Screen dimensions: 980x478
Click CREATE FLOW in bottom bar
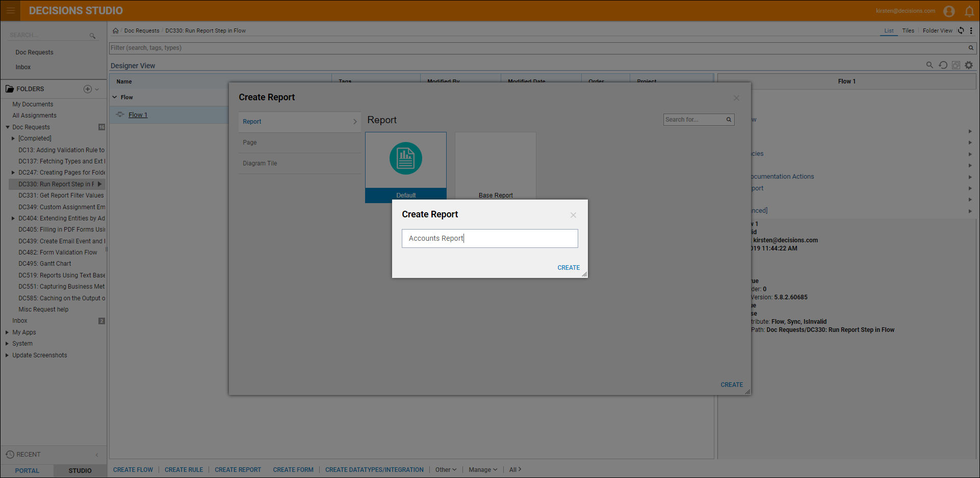click(133, 470)
